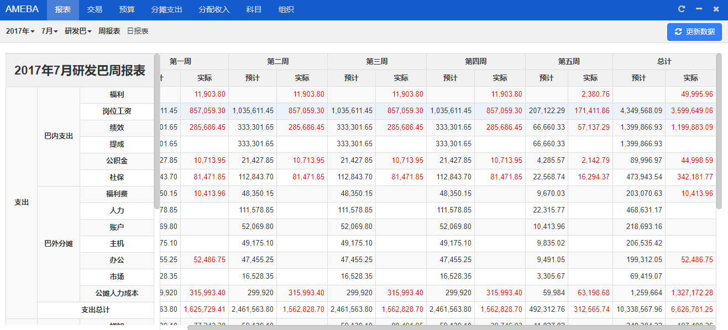This screenshot has width=728, height=330.
Task: Click the close X icon in title bar
Action: (x=716, y=9)
